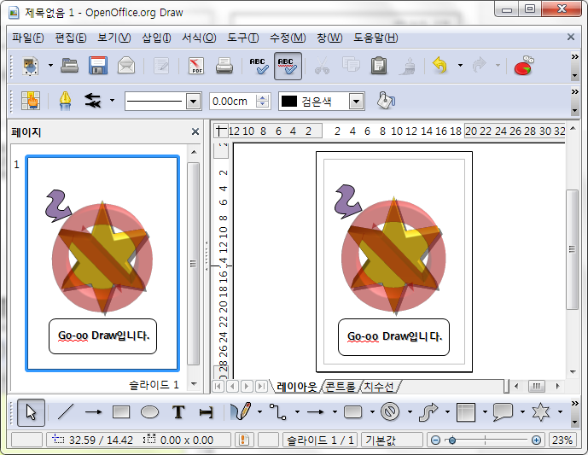Open the 검은색 line color dropdown

click(x=357, y=102)
